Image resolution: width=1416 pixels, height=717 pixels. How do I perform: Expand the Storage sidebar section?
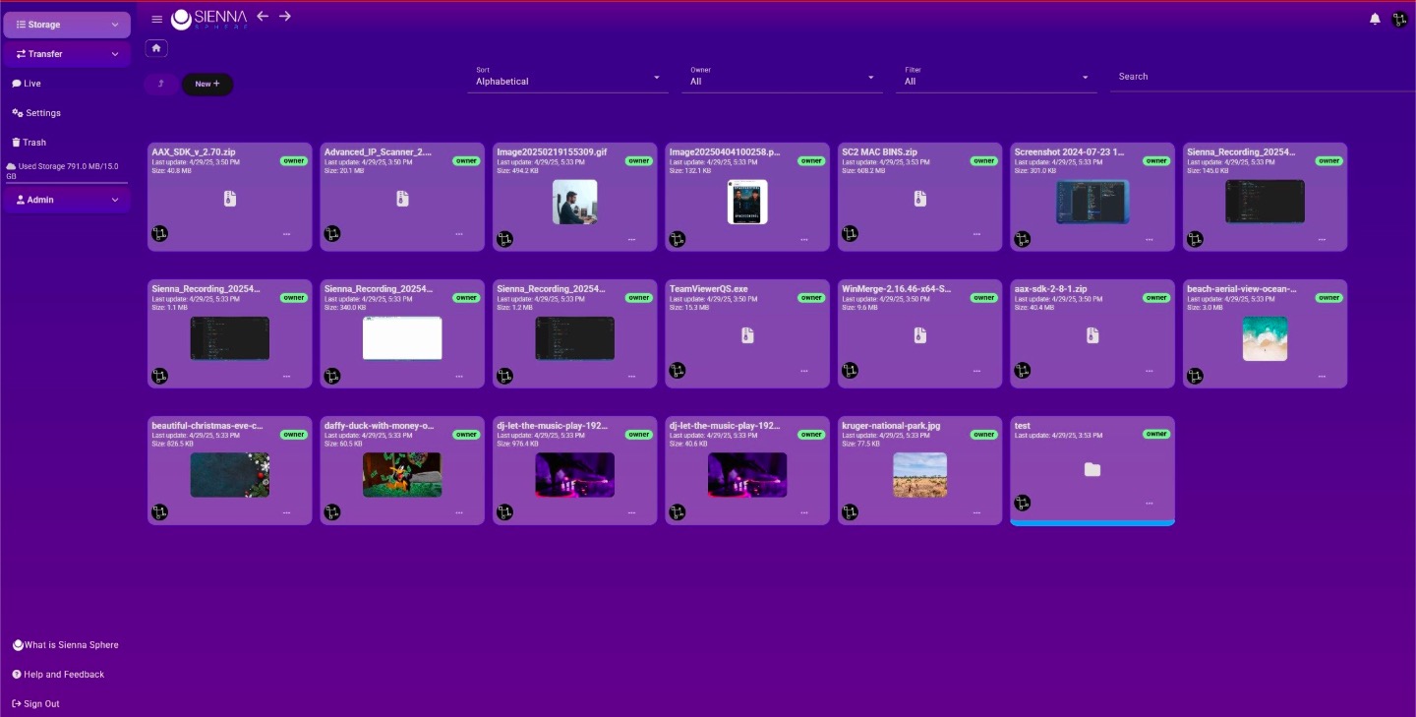(67, 25)
